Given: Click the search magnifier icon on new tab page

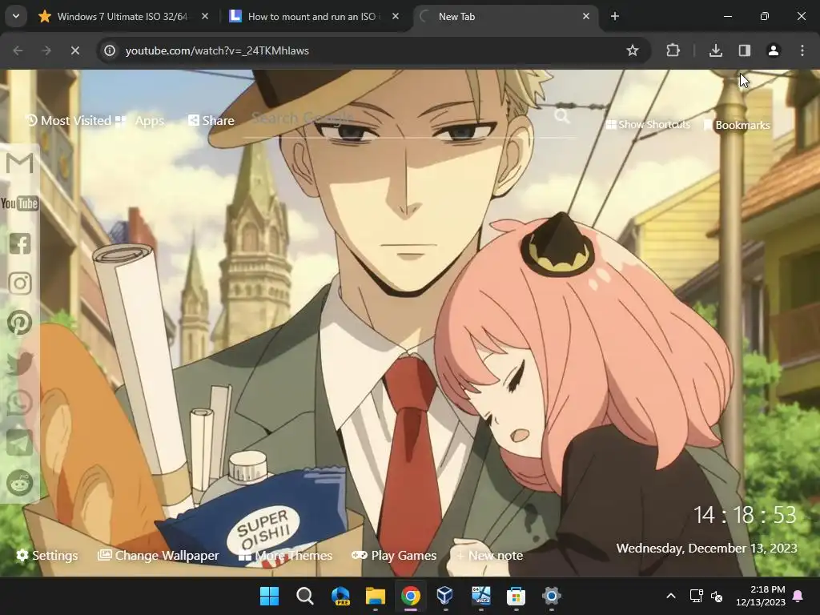Looking at the screenshot, I should (562, 116).
